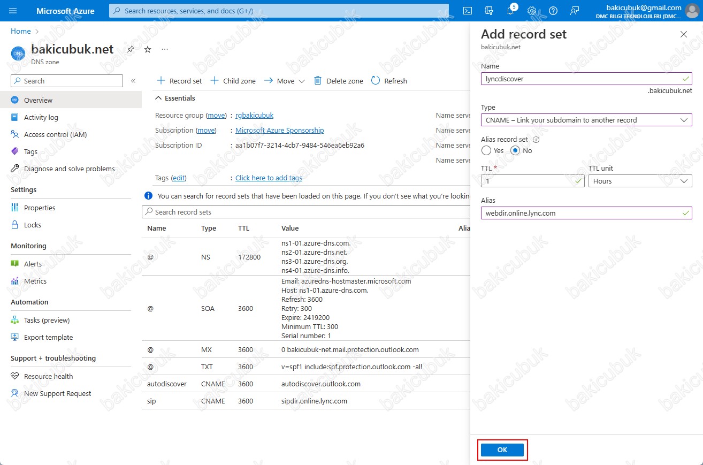The height and width of the screenshot is (465, 703).
Task: Click the Resource group move link
Action: click(x=216, y=116)
